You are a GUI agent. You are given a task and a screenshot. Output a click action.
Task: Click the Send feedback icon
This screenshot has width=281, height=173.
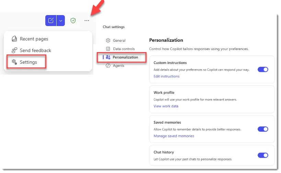[14, 50]
